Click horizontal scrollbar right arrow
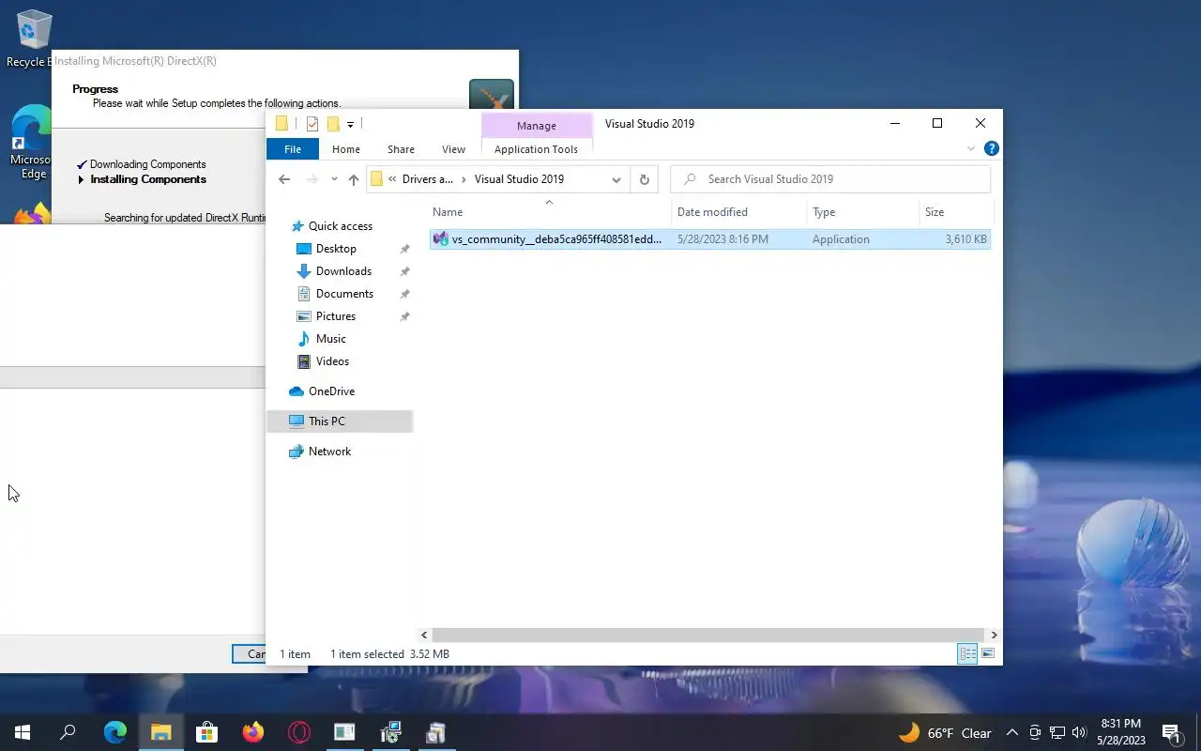1201x751 pixels. [x=994, y=636]
